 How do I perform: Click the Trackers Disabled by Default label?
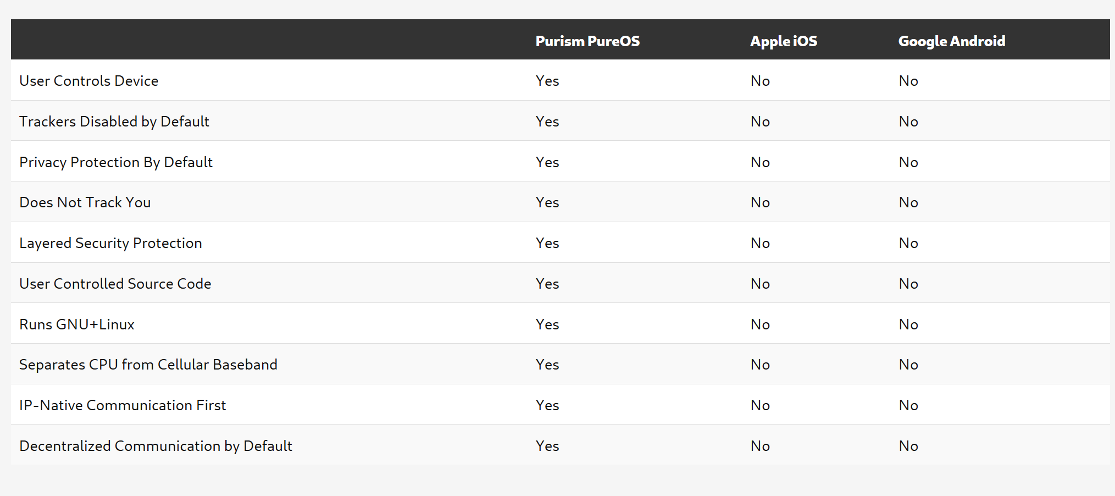[x=114, y=122]
